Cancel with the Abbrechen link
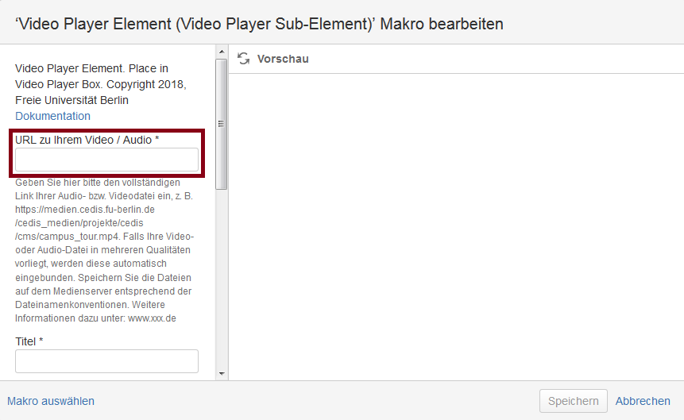The height and width of the screenshot is (420, 684). pos(643,401)
